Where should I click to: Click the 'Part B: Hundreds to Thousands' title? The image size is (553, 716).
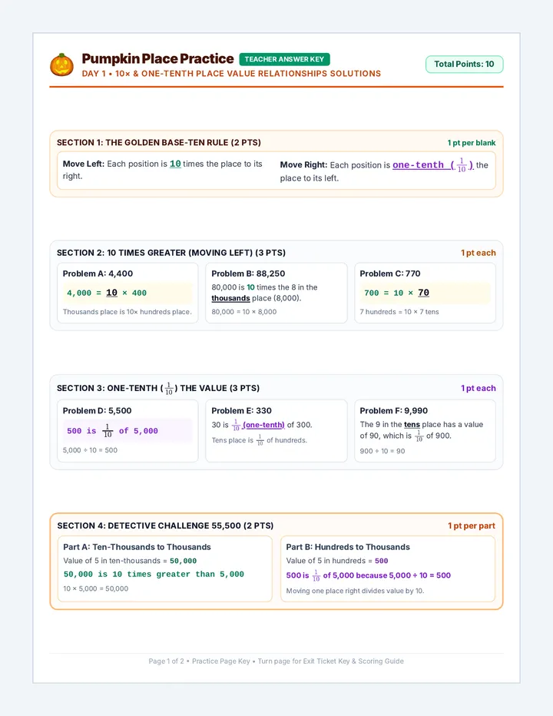(348, 547)
